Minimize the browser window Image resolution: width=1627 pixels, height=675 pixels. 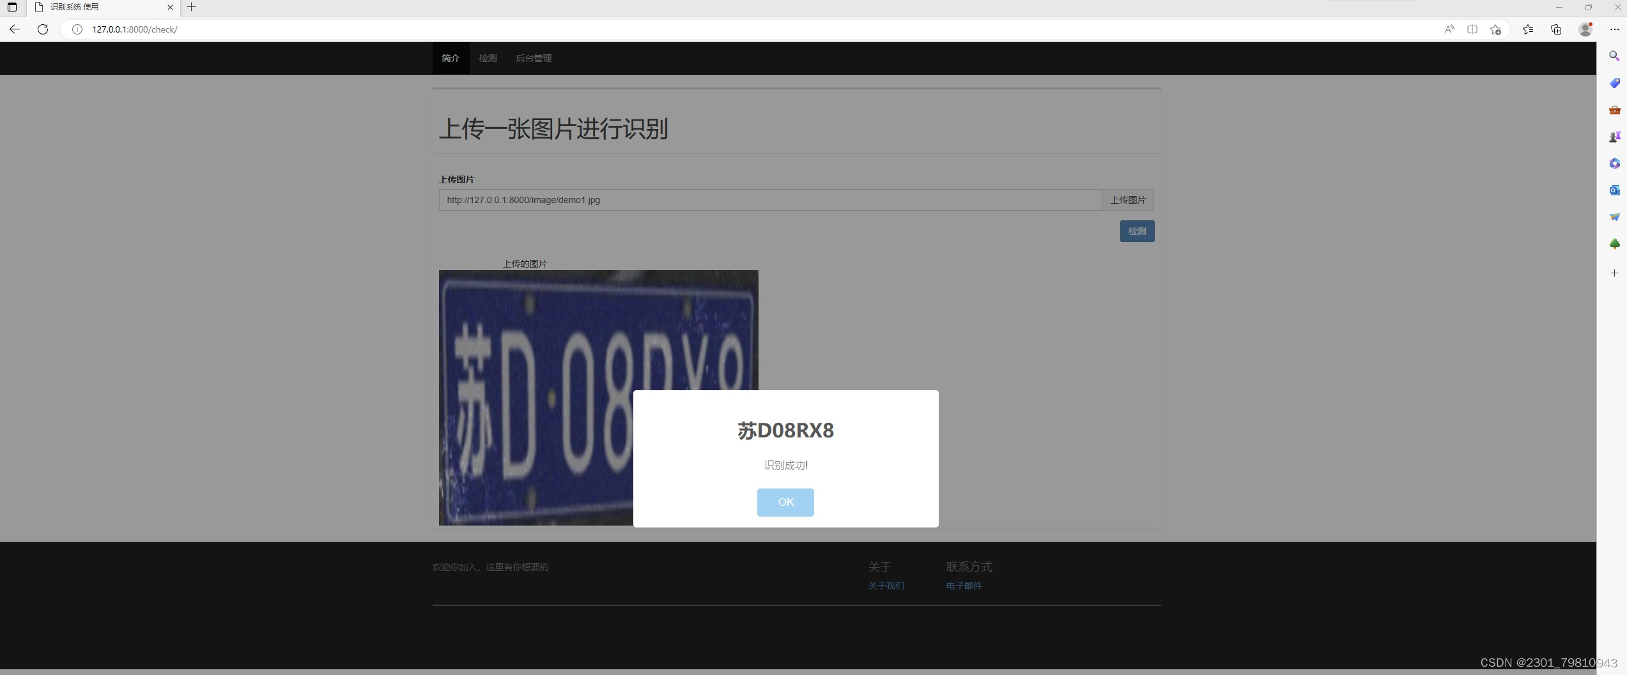(x=1559, y=8)
